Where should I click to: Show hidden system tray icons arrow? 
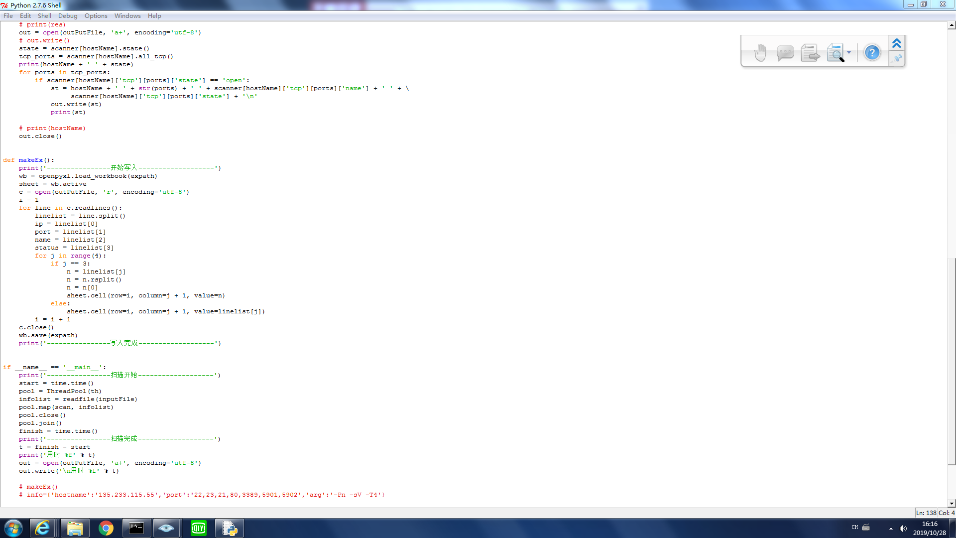[891, 529]
